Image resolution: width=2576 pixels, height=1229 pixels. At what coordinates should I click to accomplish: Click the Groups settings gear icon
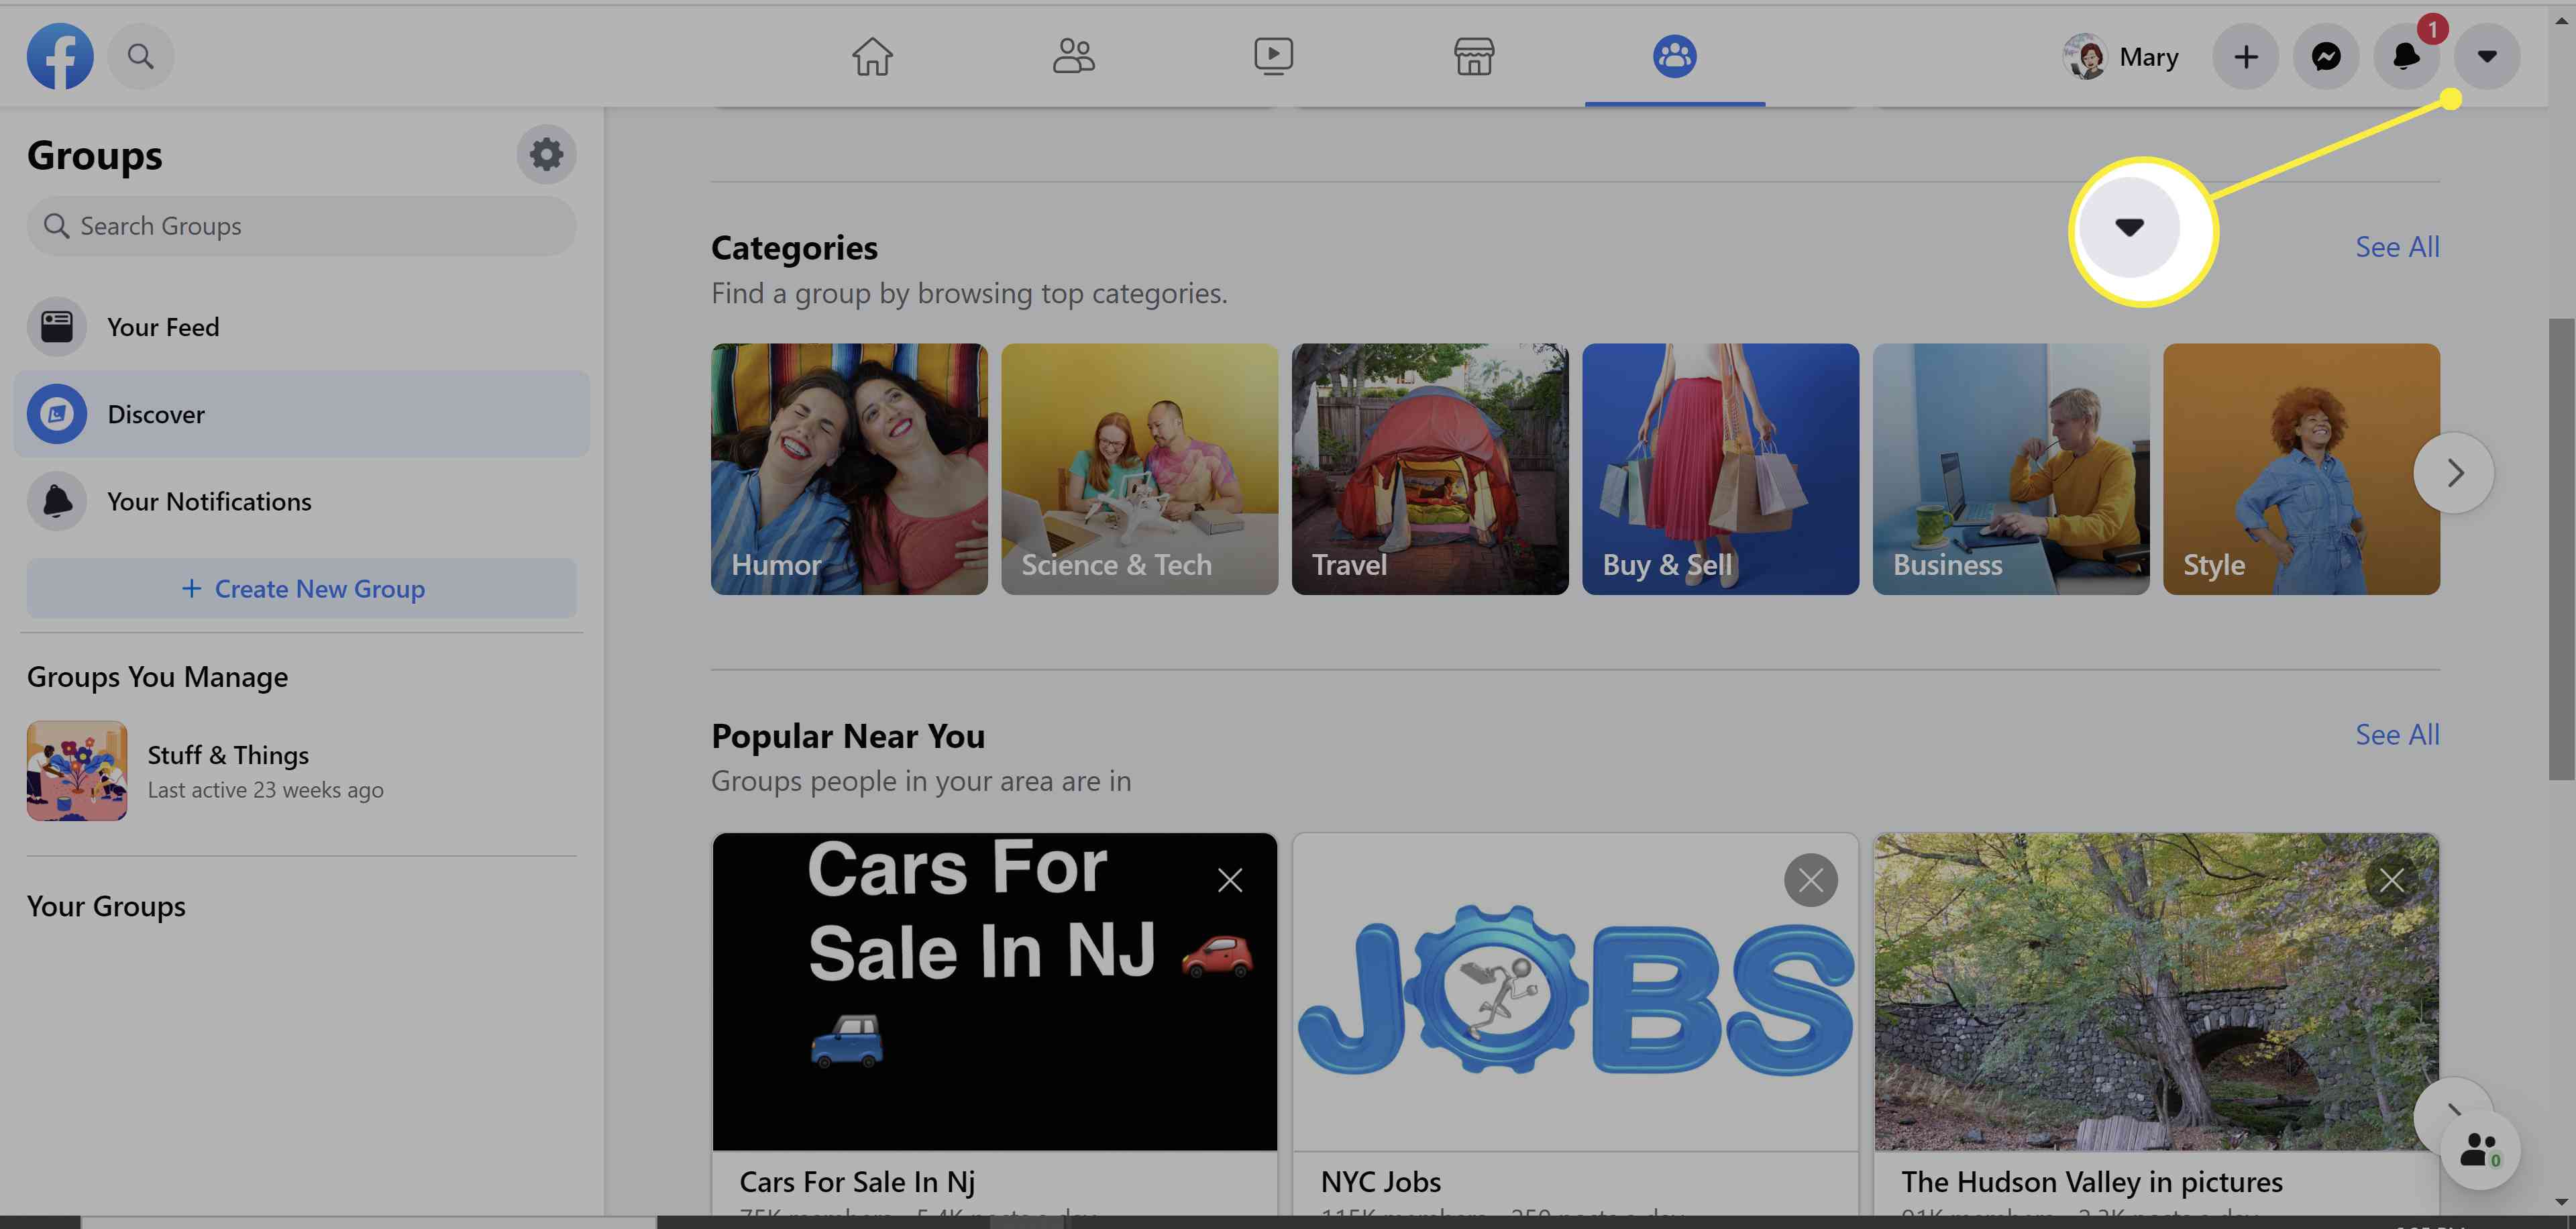point(545,153)
